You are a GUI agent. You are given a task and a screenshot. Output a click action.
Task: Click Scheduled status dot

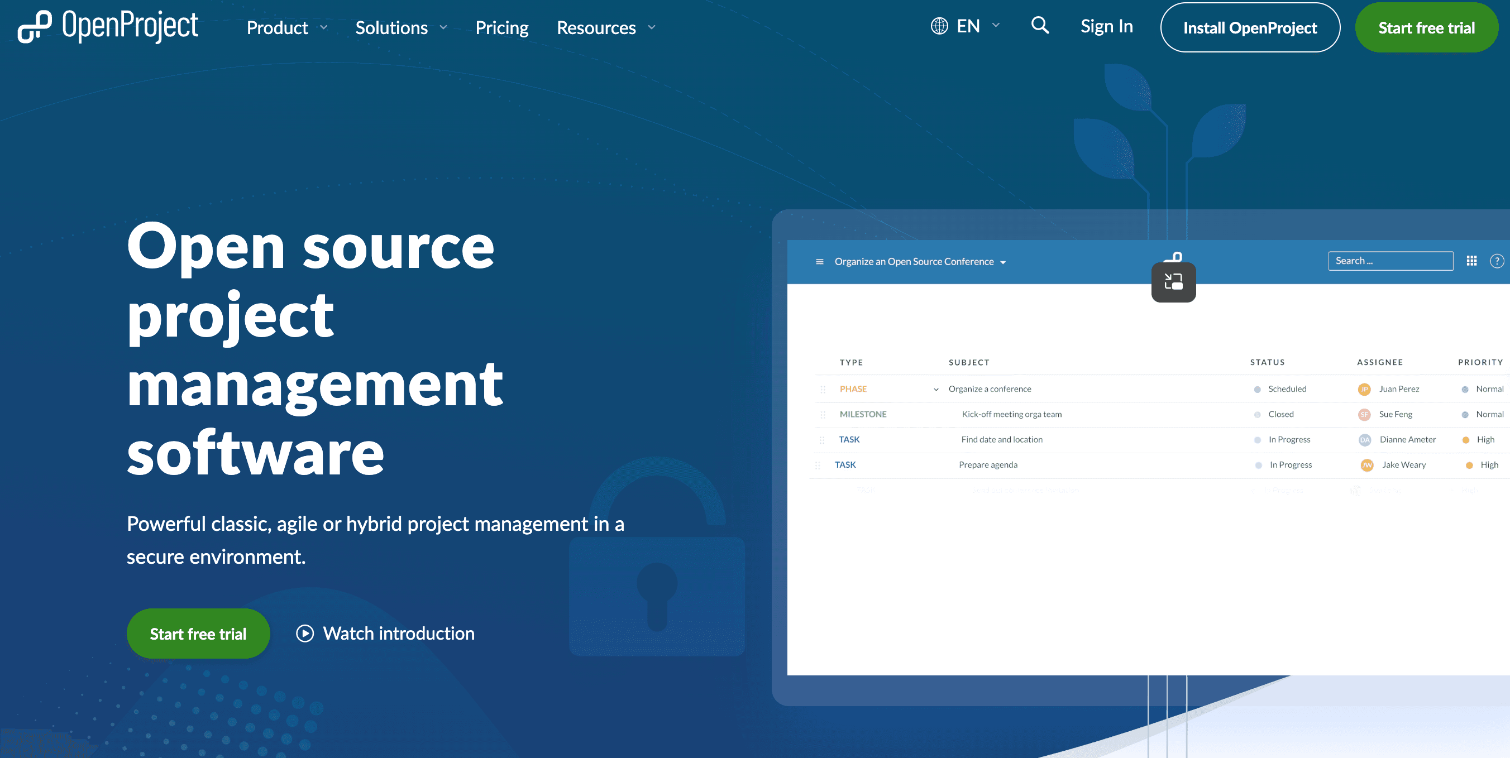click(1257, 389)
